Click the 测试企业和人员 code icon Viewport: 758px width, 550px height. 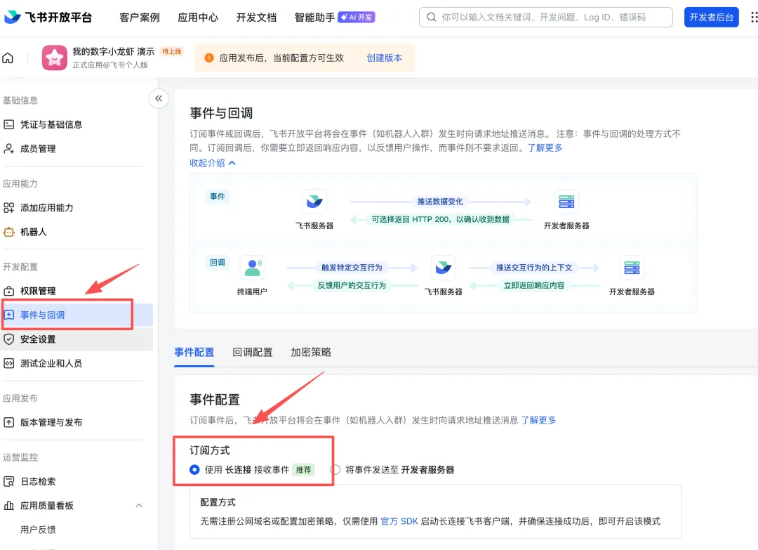pos(8,363)
